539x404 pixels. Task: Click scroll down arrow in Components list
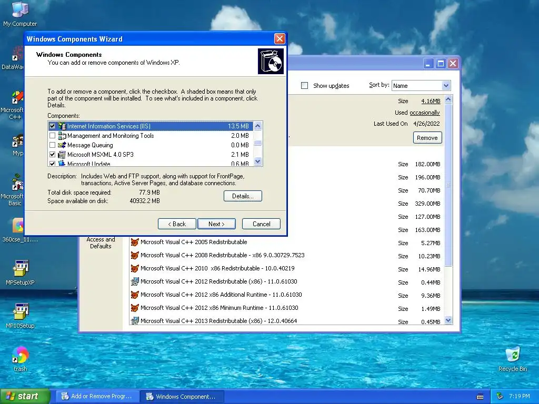(x=258, y=161)
